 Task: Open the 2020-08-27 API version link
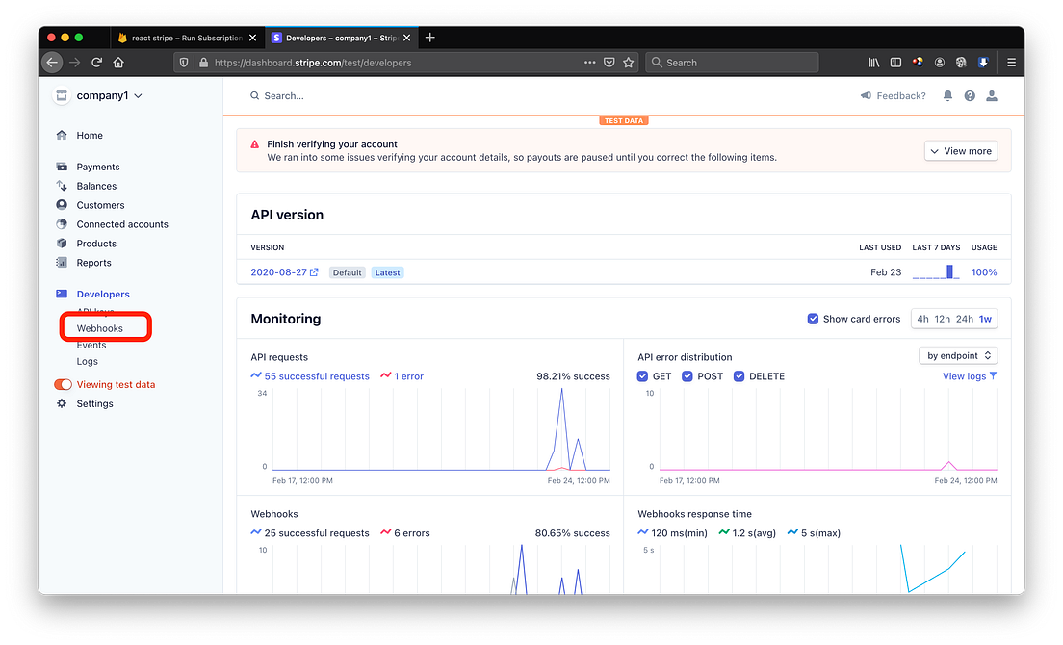click(277, 271)
